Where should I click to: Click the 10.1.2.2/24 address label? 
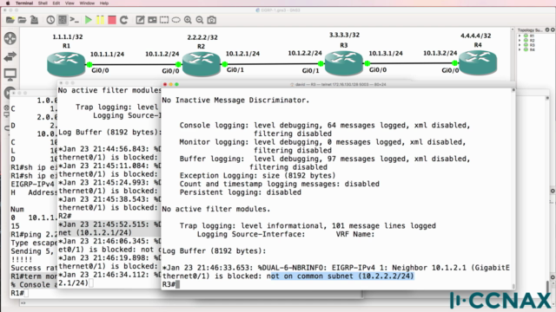pos(305,53)
